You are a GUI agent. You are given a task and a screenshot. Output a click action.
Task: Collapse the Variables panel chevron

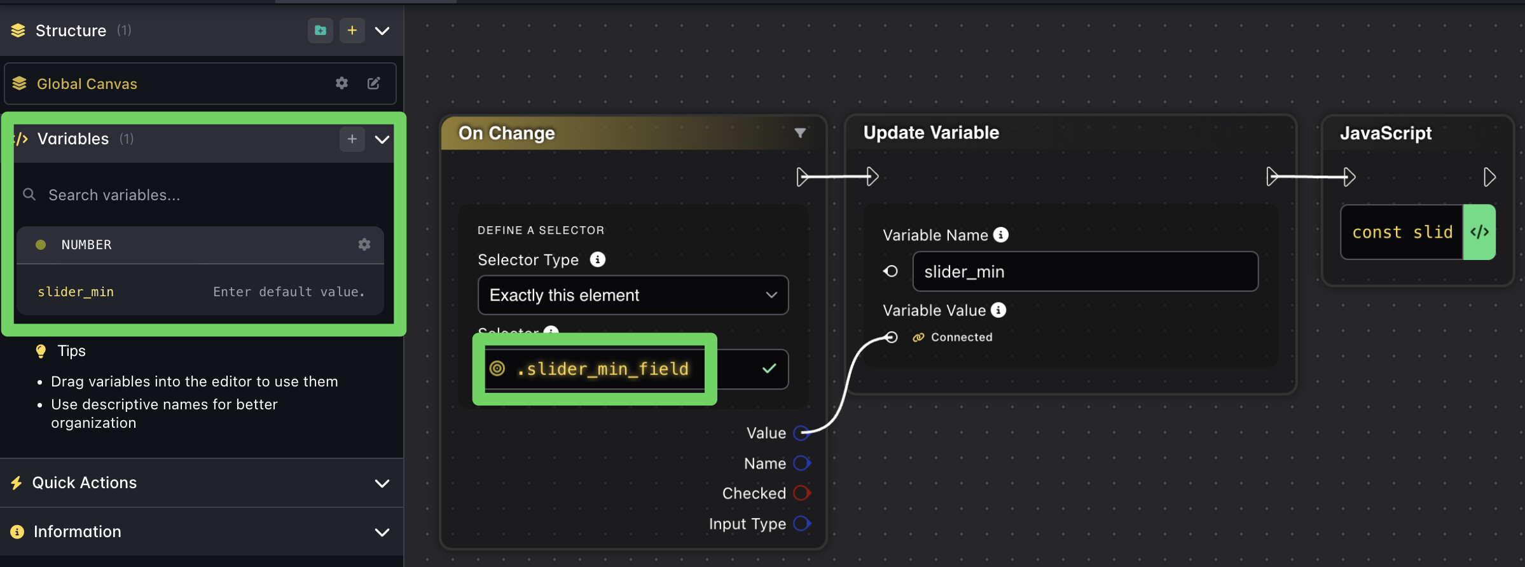coord(382,139)
